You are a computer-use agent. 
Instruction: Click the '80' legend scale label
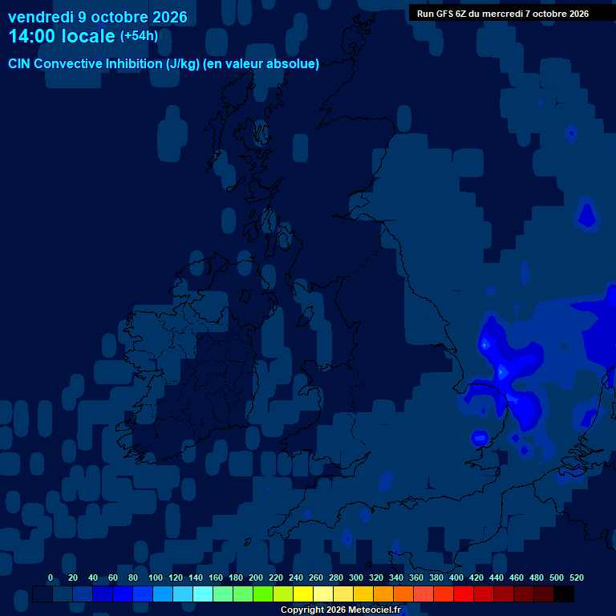pos(133,577)
